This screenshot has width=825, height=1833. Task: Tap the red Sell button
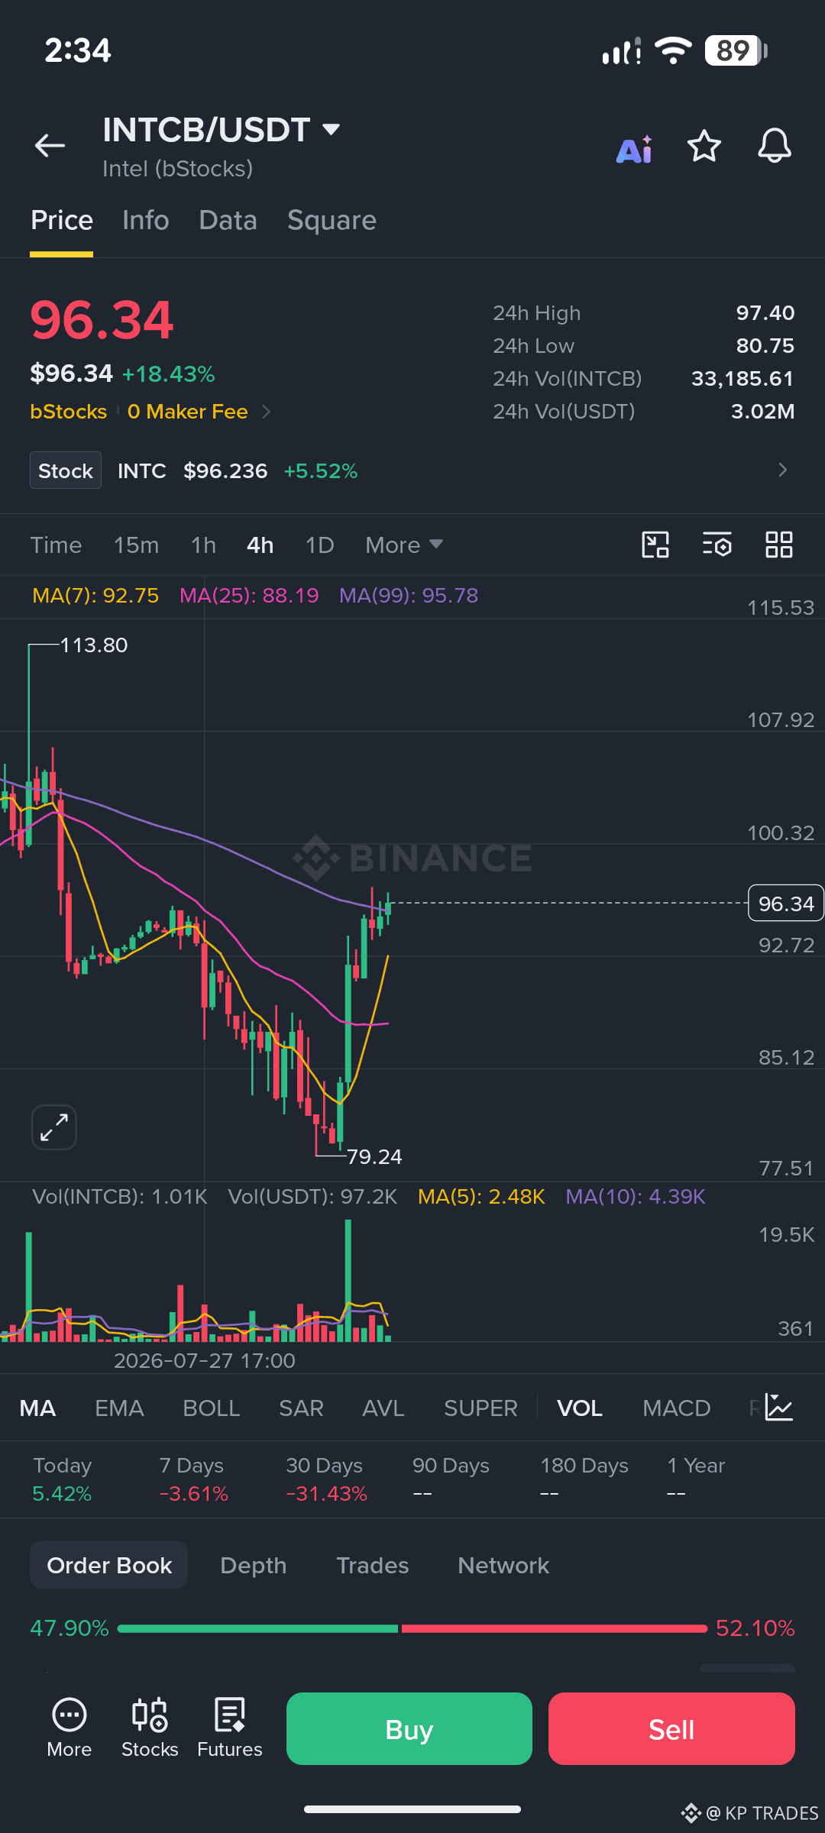coord(671,1729)
